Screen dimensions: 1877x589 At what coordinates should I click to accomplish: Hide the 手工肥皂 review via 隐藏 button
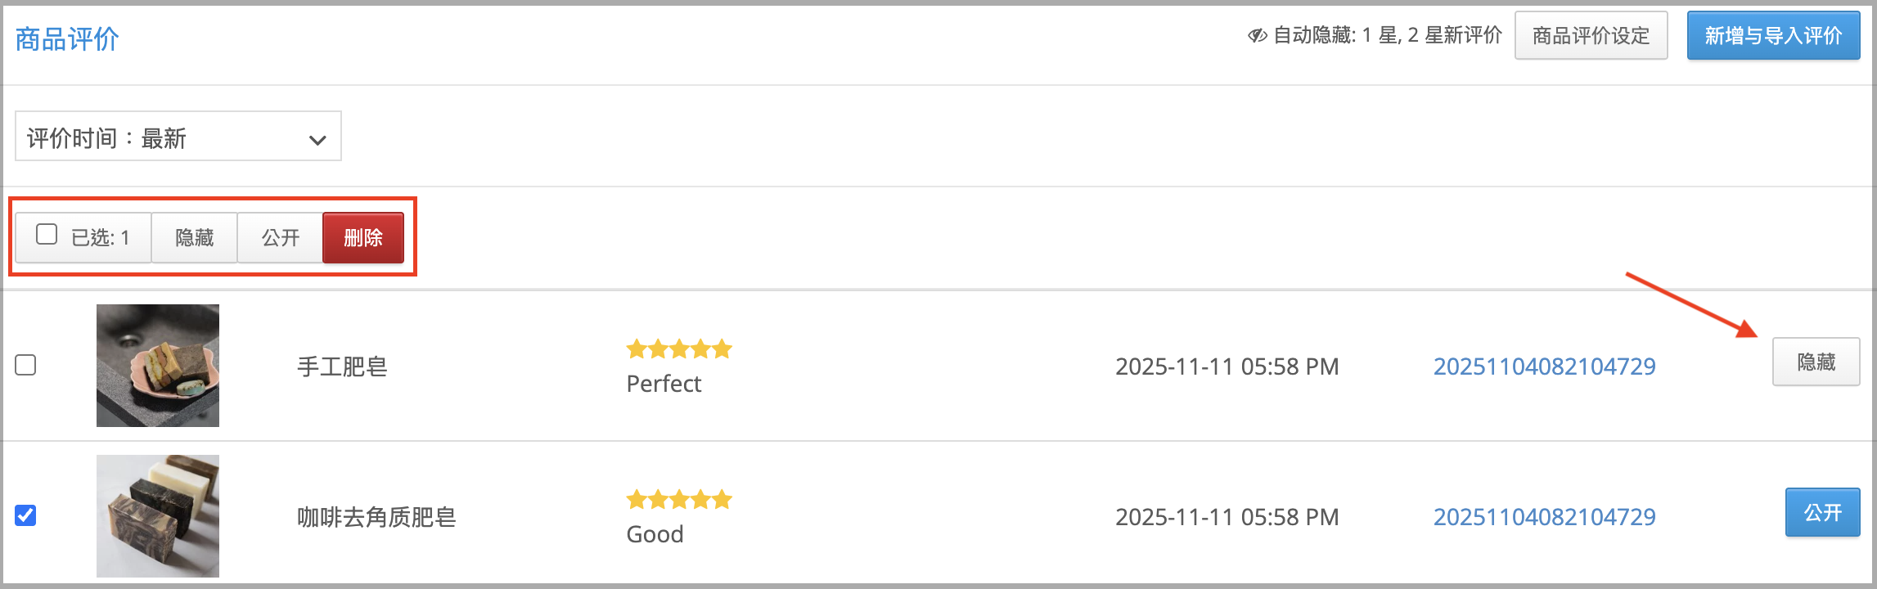click(x=1816, y=362)
